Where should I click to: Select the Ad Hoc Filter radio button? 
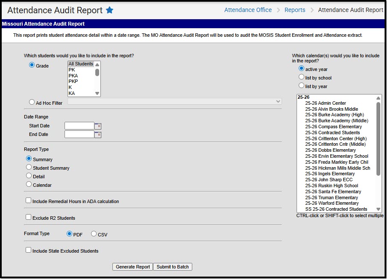pyautogui.click(x=32, y=102)
